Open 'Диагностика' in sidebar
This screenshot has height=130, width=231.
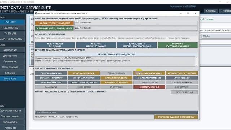click(x=12, y=56)
